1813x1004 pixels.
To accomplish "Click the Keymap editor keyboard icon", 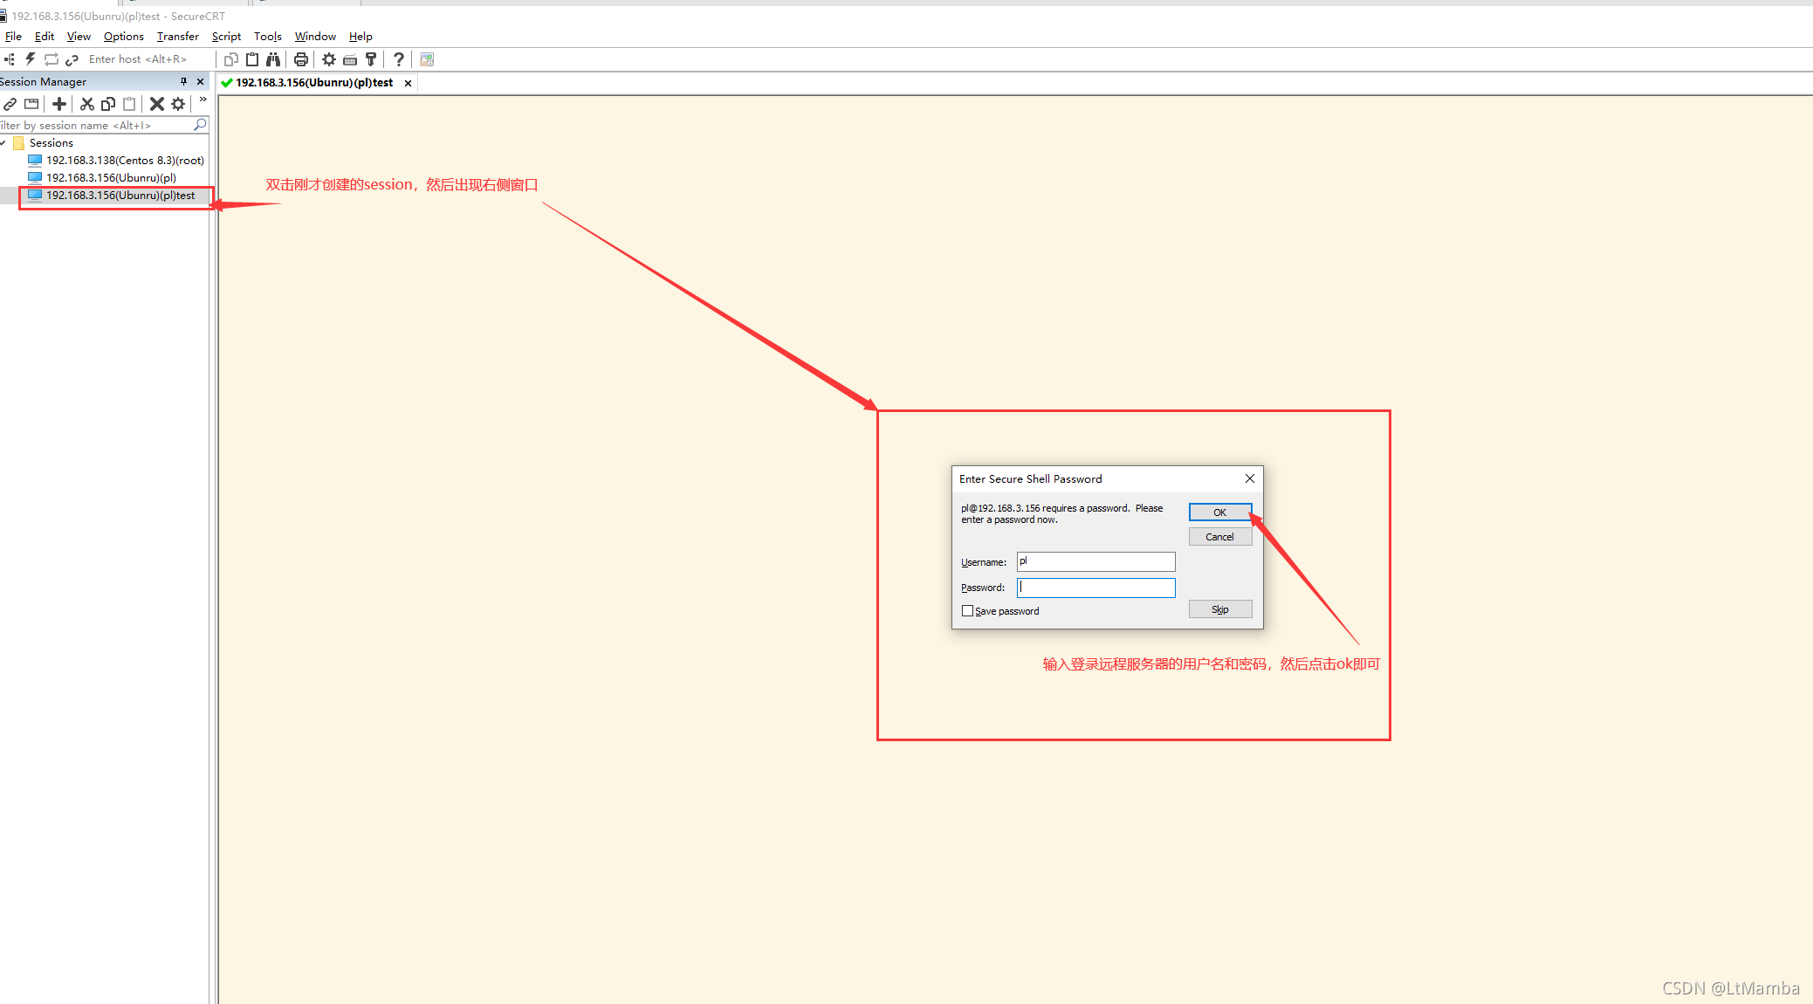I will click(x=350, y=59).
